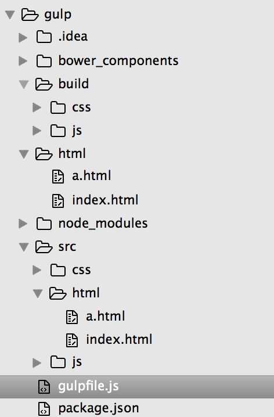Select the node_modules folder name
274x417 pixels.
pos(103,223)
